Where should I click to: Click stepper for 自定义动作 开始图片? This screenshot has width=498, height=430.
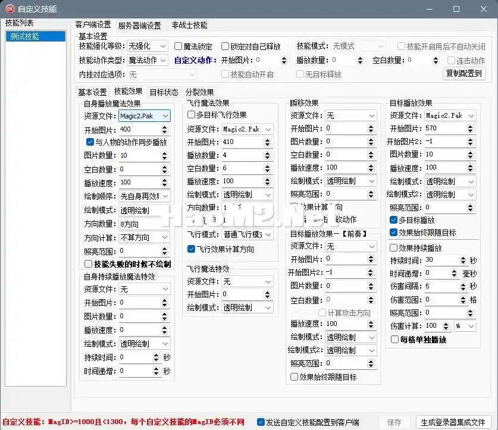point(284,60)
